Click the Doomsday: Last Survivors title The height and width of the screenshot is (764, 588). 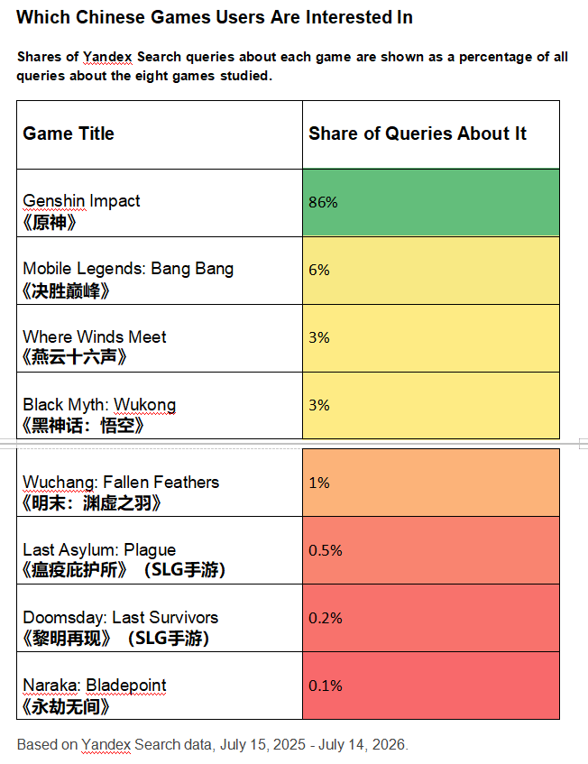click(x=120, y=617)
